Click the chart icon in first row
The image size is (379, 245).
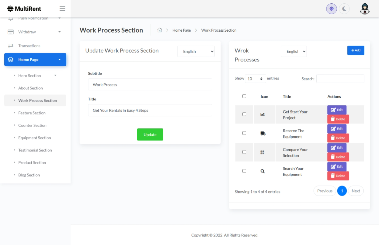[263, 115]
